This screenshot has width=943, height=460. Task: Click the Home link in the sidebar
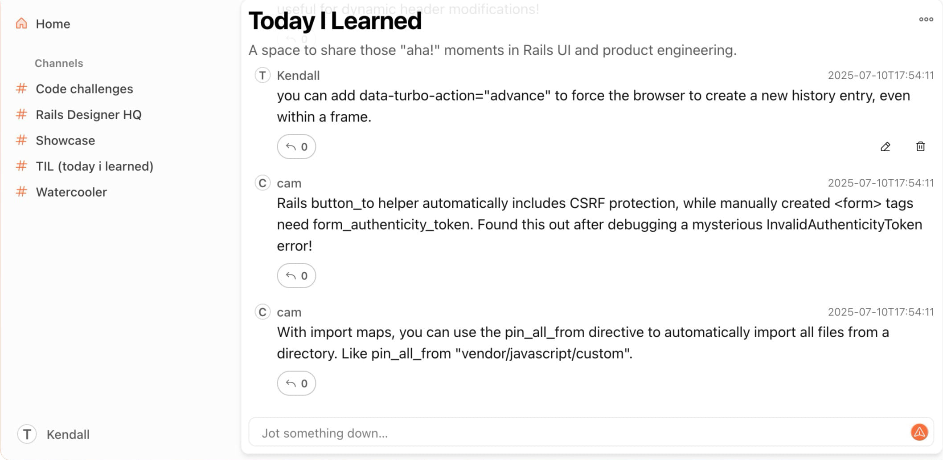point(53,24)
